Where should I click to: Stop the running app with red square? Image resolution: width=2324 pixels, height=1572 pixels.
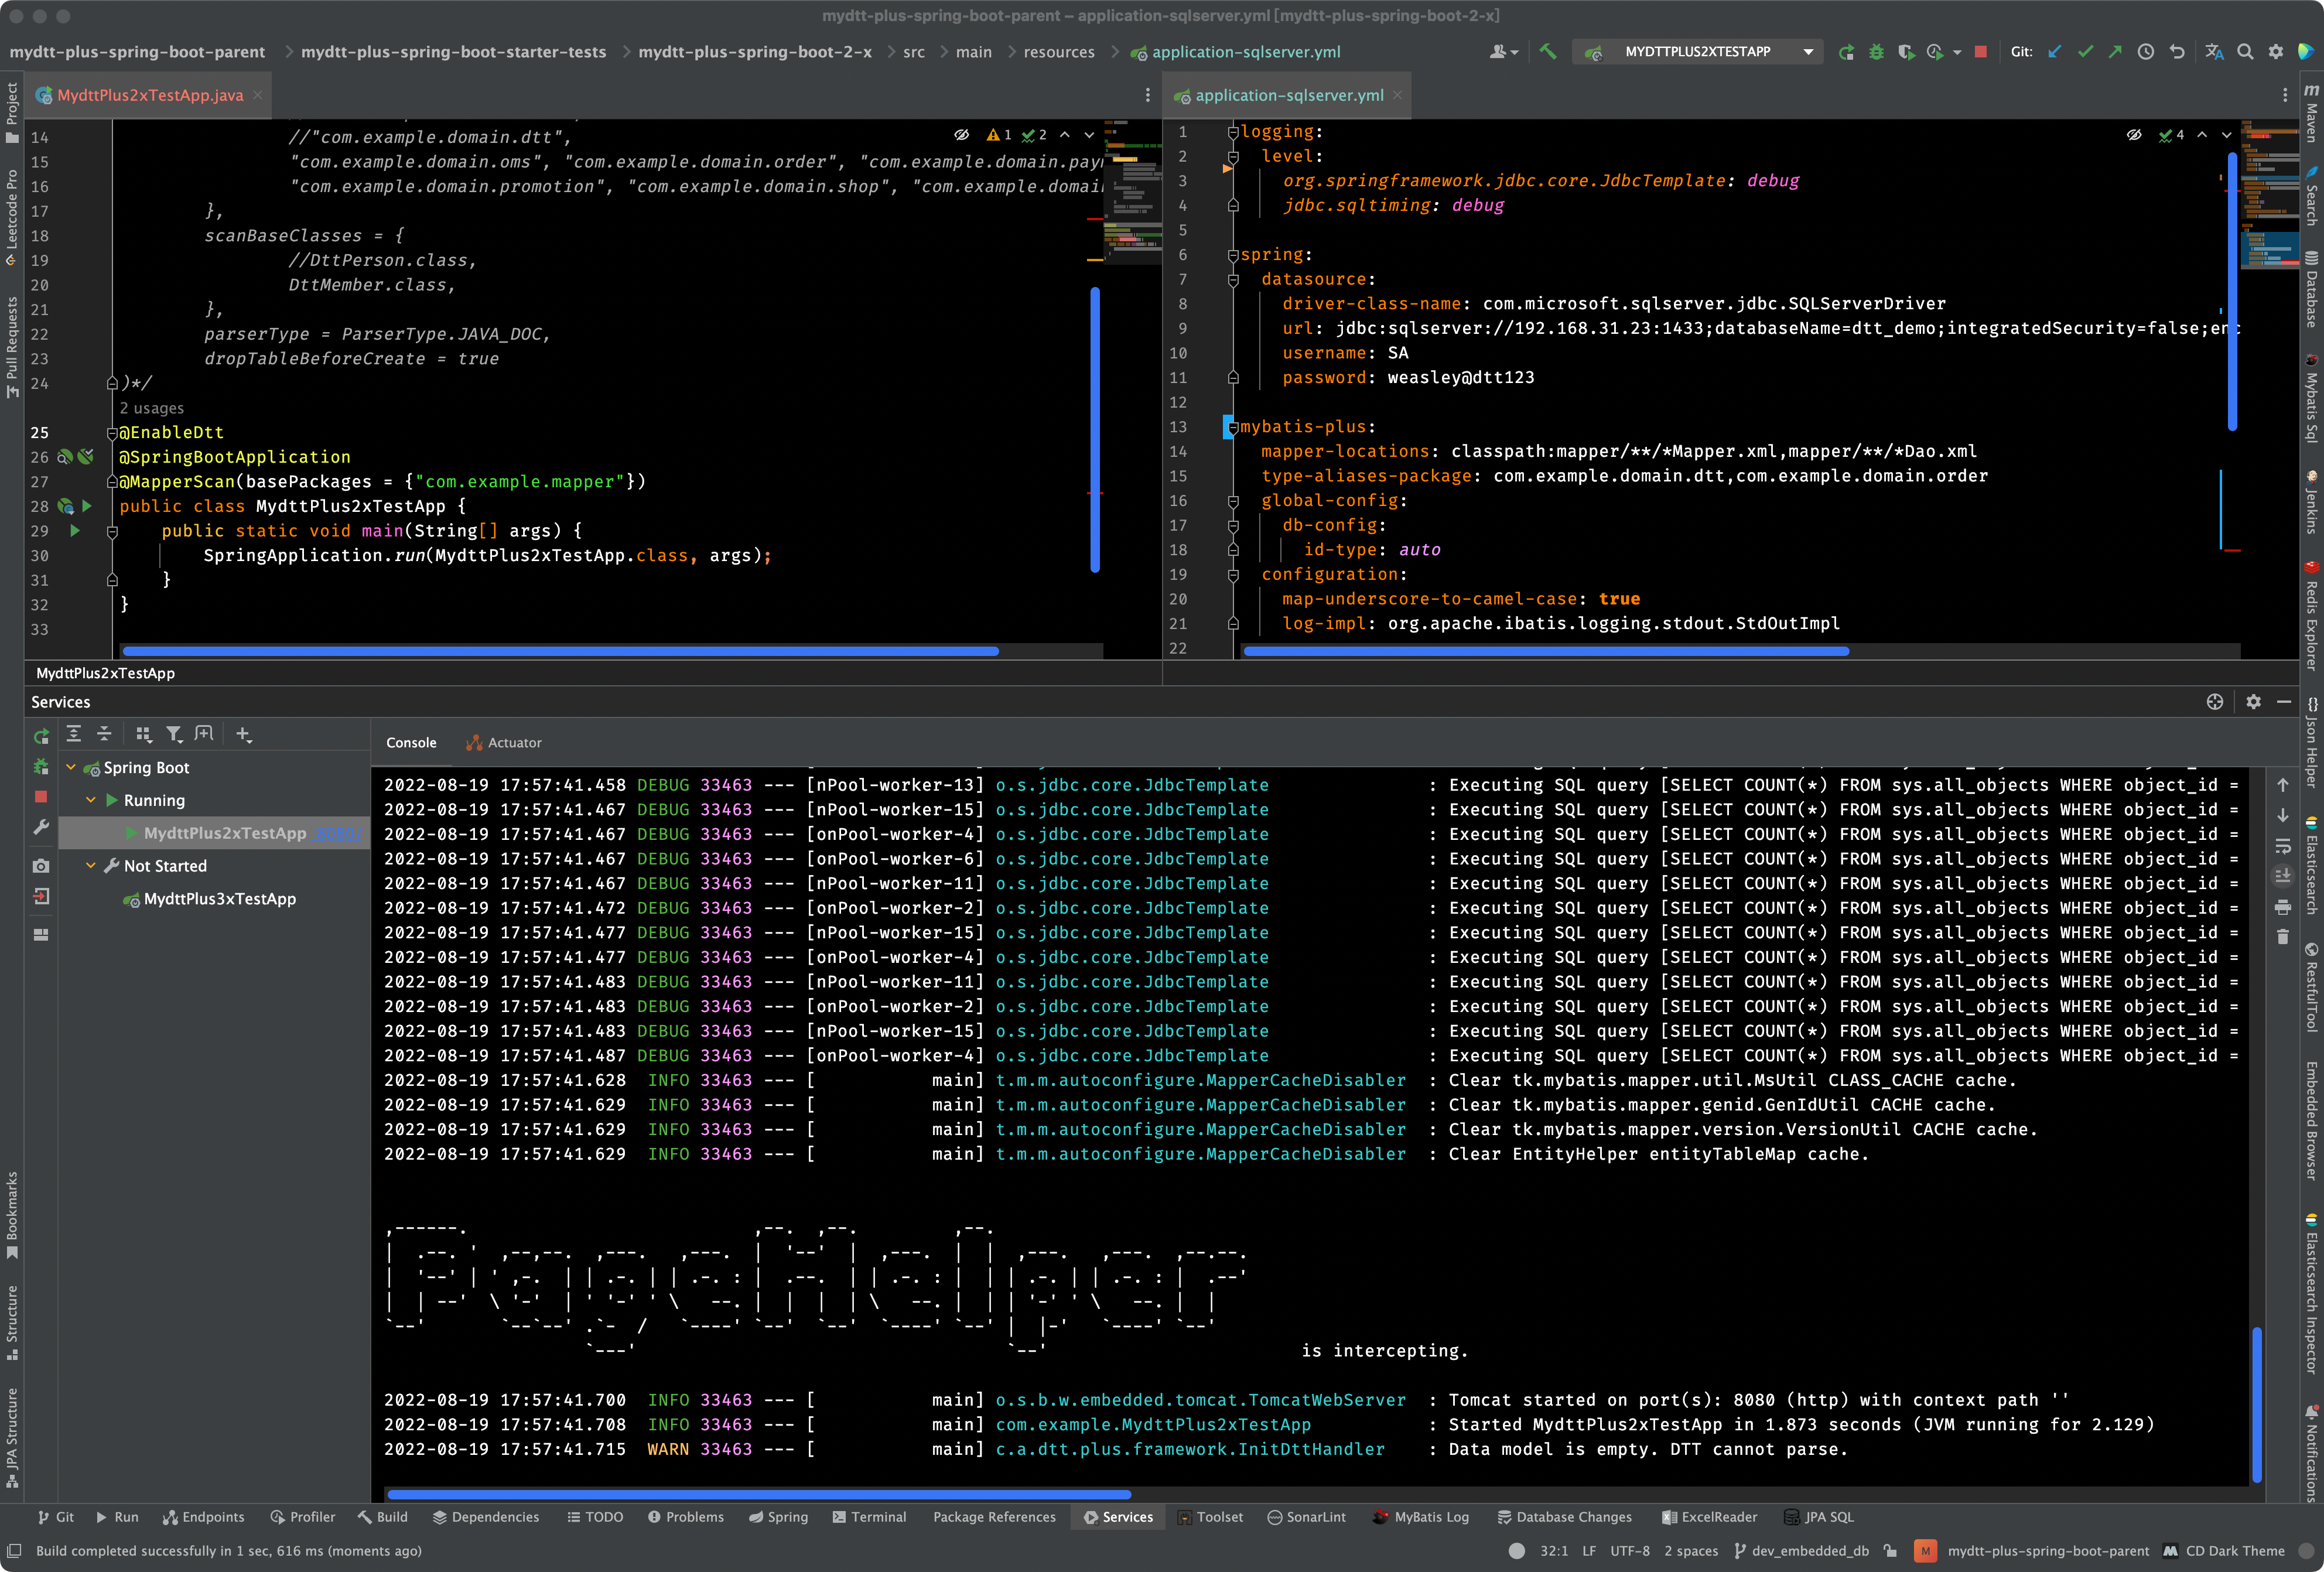point(1980,51)
